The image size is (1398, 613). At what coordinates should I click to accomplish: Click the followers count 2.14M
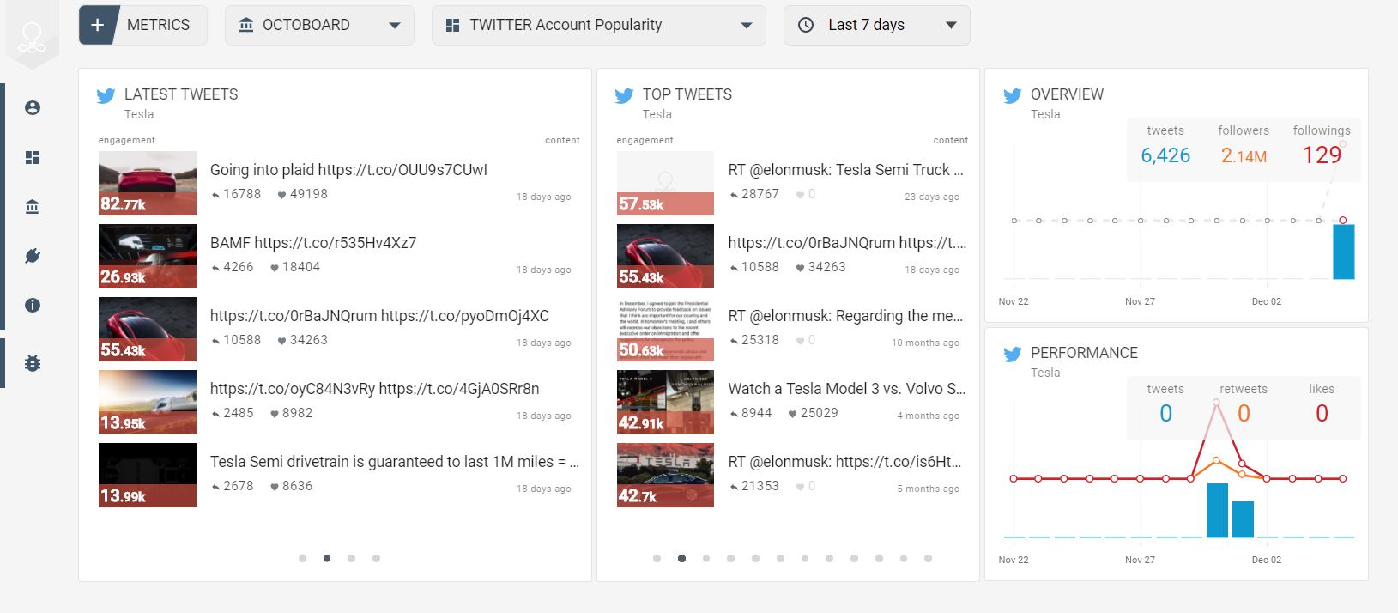pos(1244,155)
